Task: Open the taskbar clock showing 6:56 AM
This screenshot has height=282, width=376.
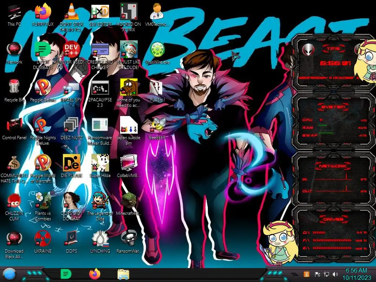Action: 356,274
